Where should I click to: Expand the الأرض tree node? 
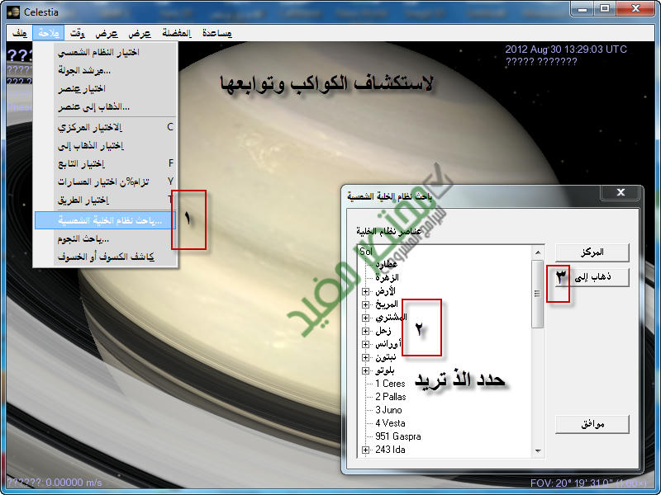pos(365,291)
